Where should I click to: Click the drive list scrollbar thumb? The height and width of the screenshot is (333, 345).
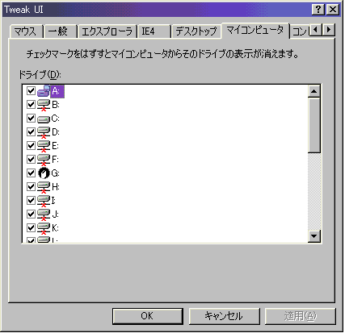[314, 126]
